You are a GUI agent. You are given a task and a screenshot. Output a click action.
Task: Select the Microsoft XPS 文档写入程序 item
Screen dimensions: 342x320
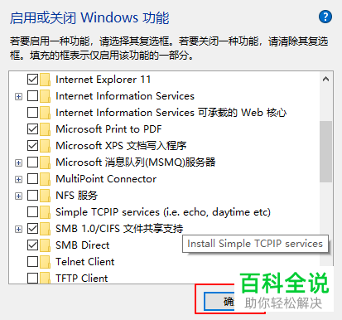tap(121, 146)
